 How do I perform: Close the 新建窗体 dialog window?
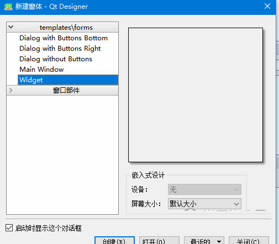tap(267, 6)
